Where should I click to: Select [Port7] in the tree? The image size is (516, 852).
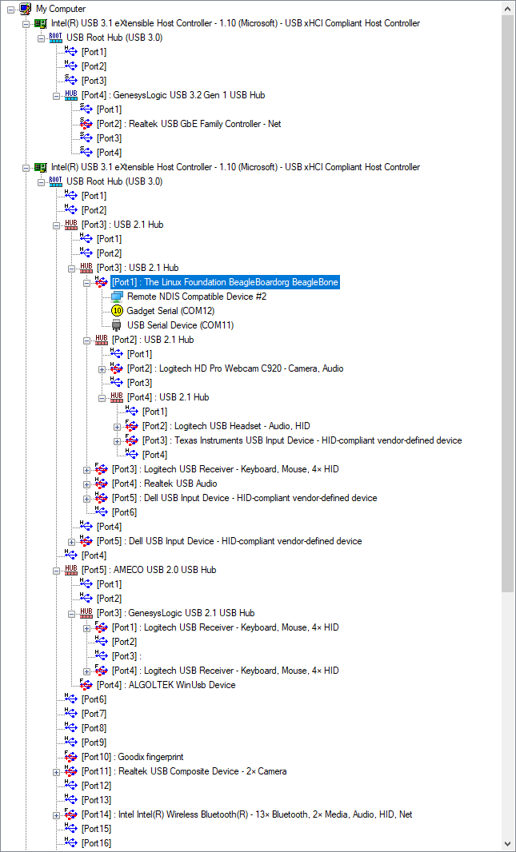tap(94, 714)
